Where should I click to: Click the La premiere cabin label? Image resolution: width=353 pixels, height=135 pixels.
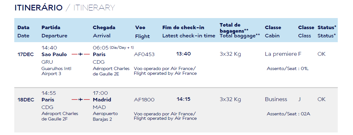pyautogui.click(x=281, y=54)
